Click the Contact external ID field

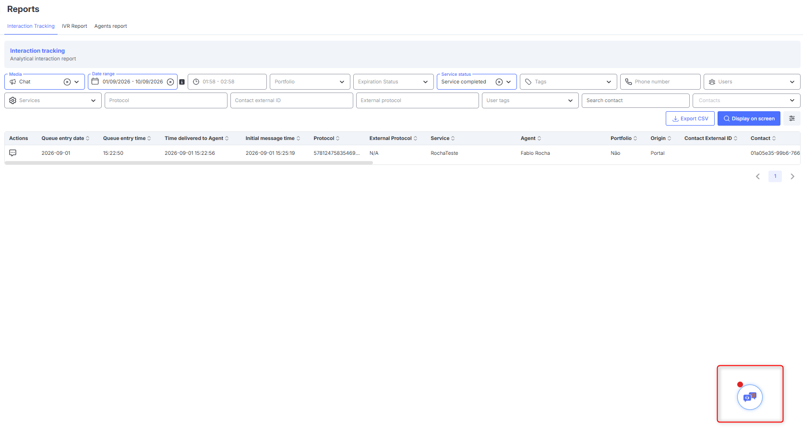coord(291,101)
